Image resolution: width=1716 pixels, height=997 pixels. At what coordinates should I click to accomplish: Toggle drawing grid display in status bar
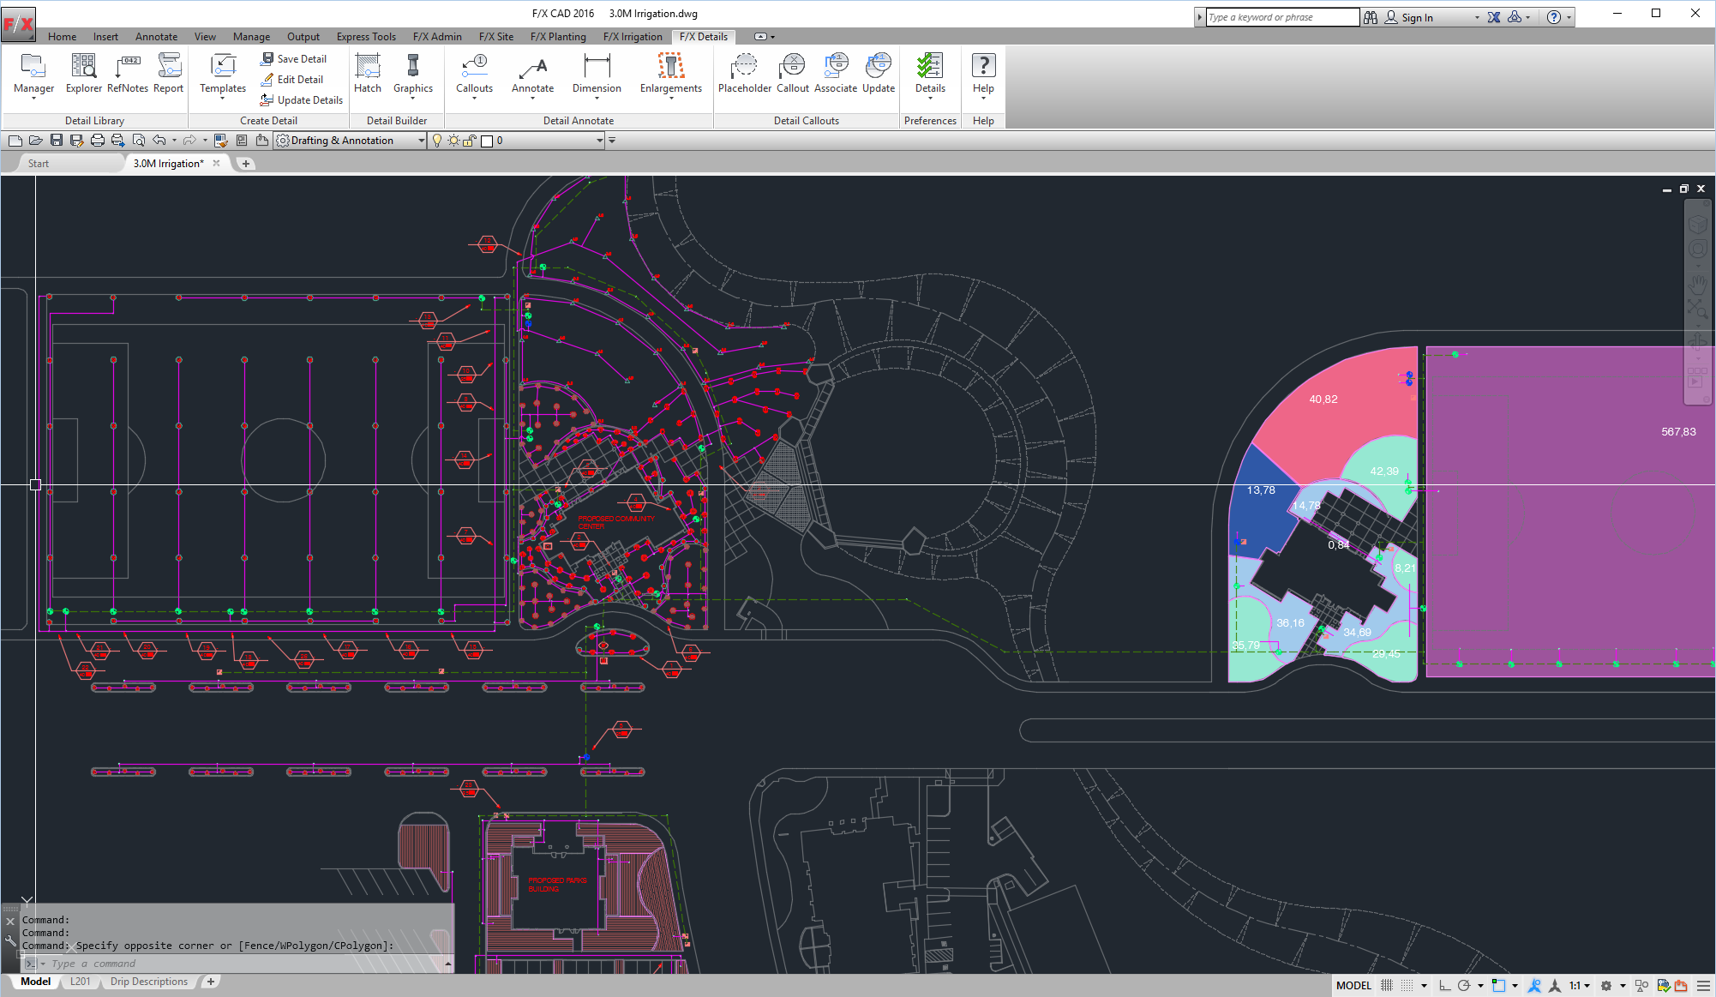(x=1387, y=986)
